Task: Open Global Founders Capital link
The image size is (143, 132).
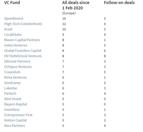Action: tap(23, 51)
